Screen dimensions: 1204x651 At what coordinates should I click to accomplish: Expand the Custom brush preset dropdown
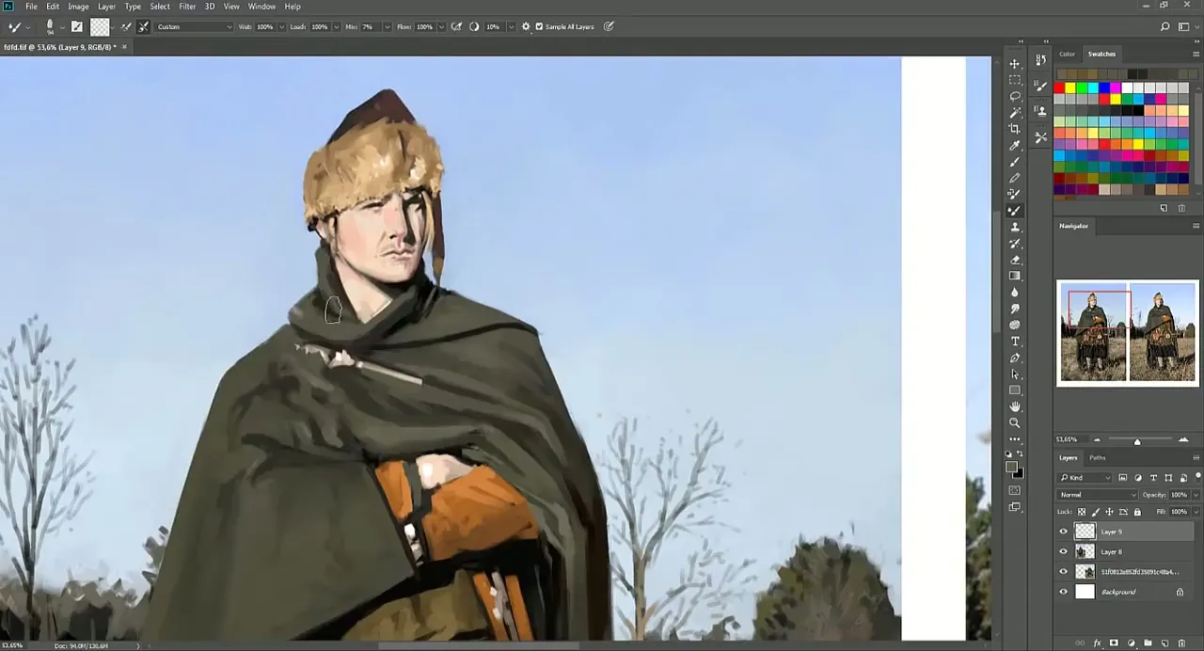(194, 26)
